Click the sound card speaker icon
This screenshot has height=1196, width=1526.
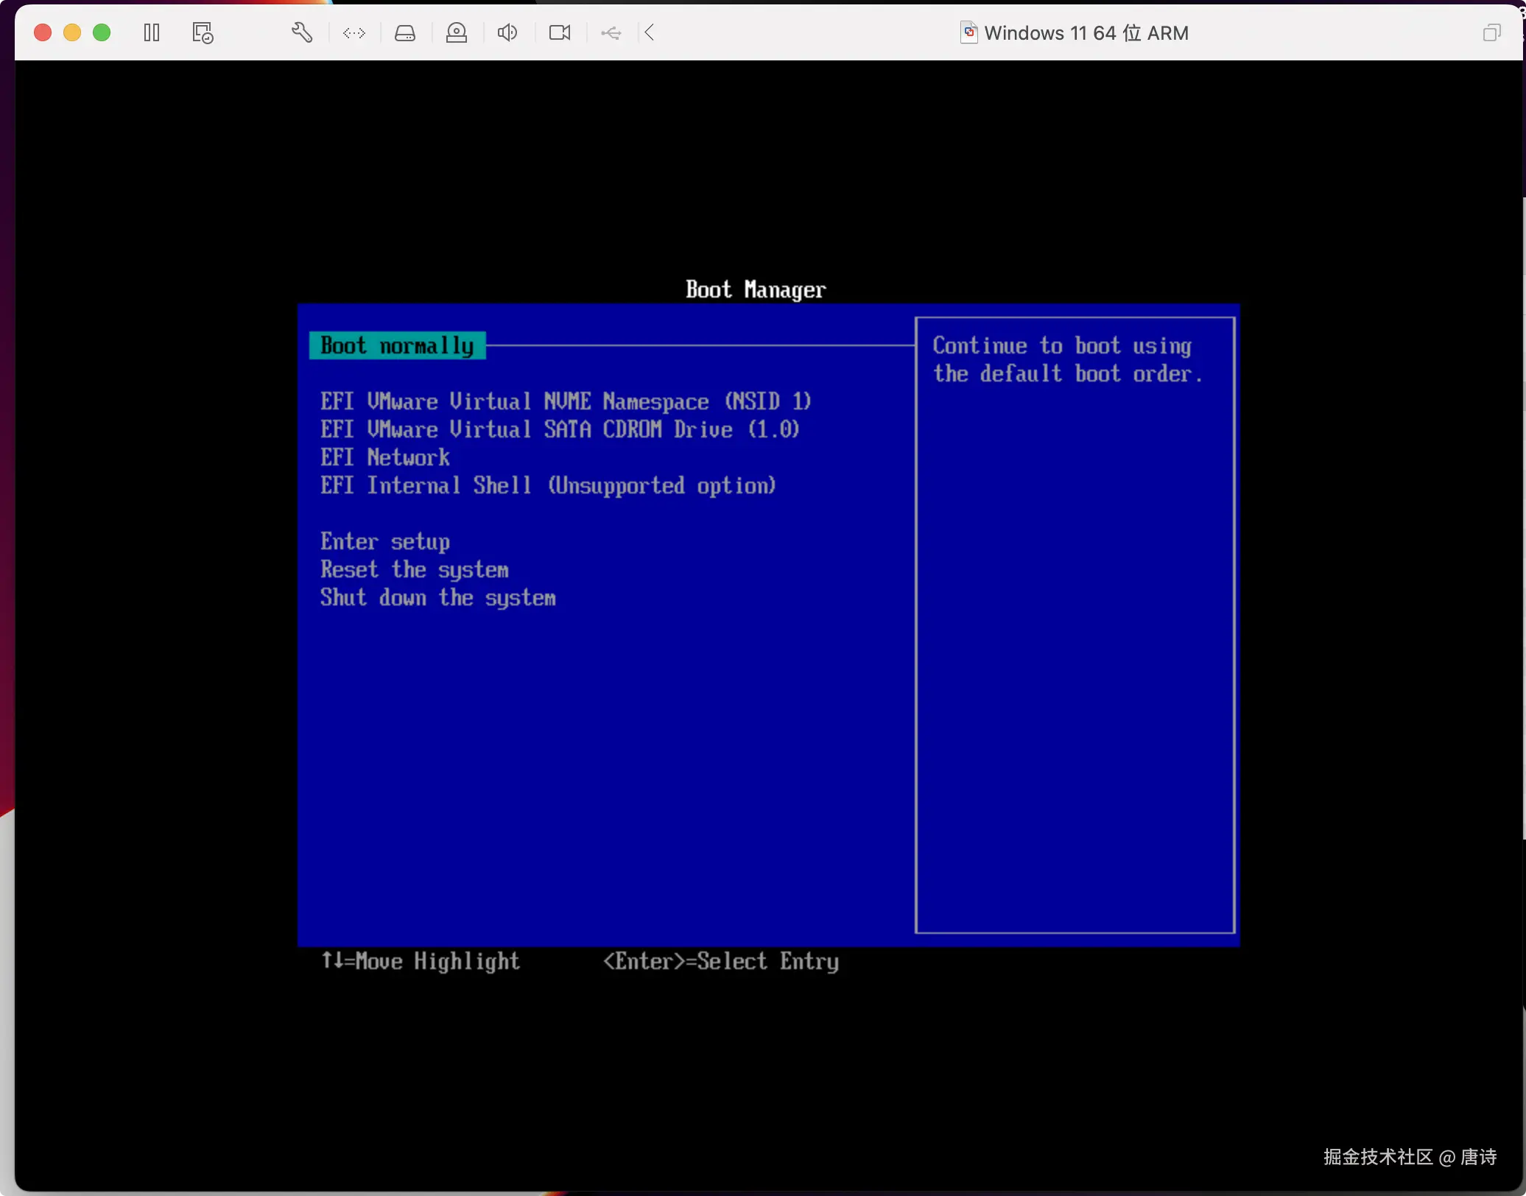coord(507,32)
